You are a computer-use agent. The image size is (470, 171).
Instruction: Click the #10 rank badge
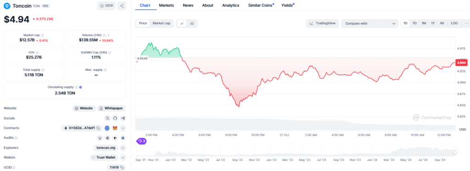pyautogui.click(x=46, y=5)
